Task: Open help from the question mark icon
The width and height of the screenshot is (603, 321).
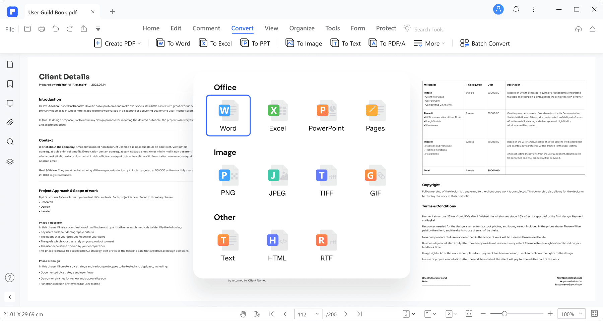Action: [10, 278]
